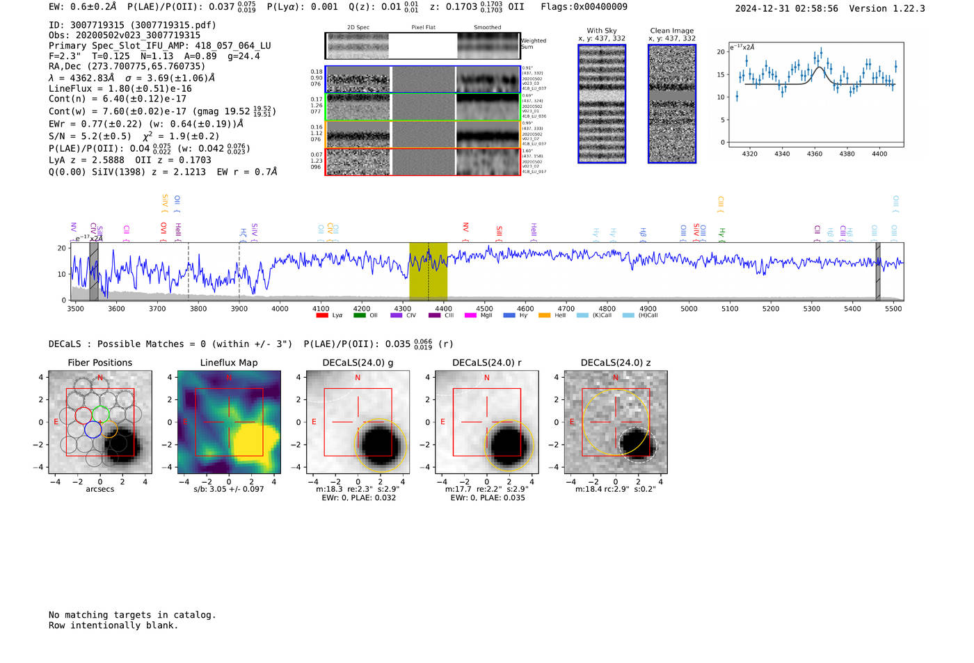Click the orange-bordered 2D spectrum row
The width and height of the screenshot is (974, 663).
pyautogui.click(x=422, y=134)
